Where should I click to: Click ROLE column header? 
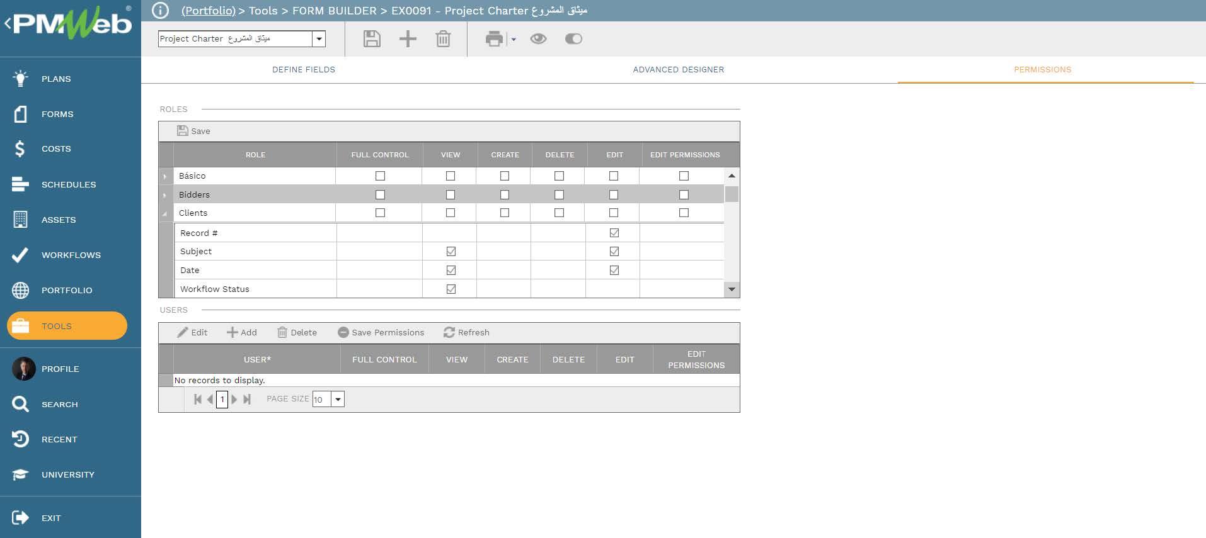point(255,155)
